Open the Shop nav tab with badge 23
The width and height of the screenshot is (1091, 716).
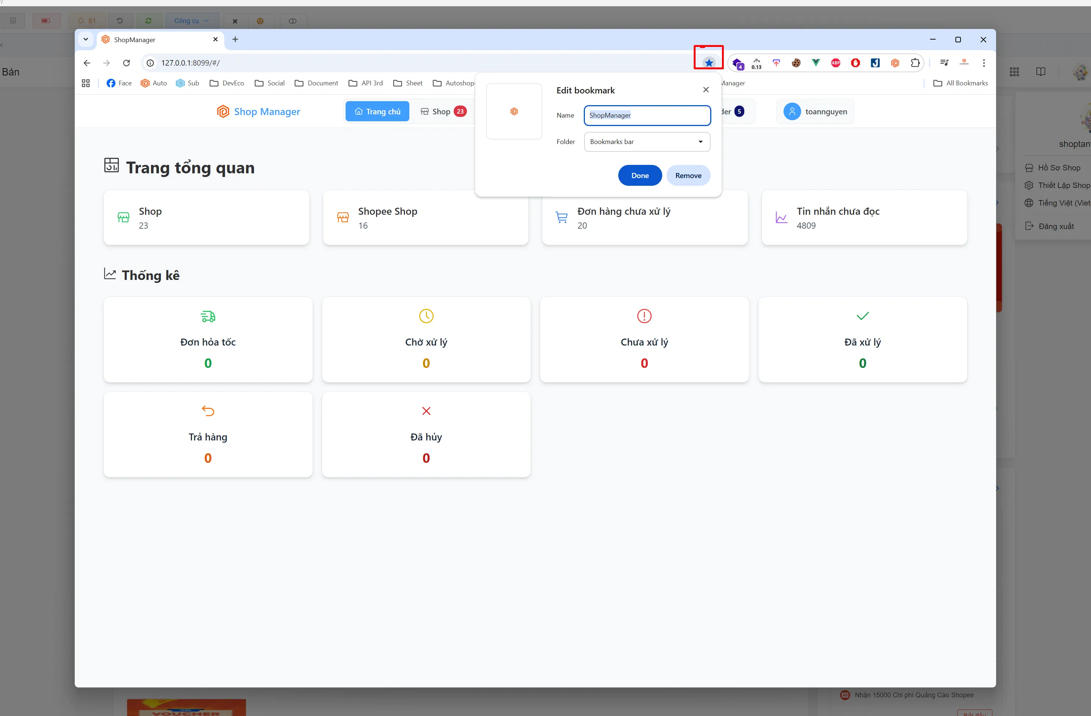(444, 111)
